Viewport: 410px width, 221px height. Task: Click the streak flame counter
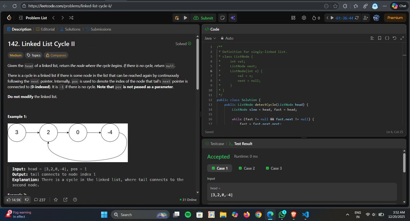316,18
